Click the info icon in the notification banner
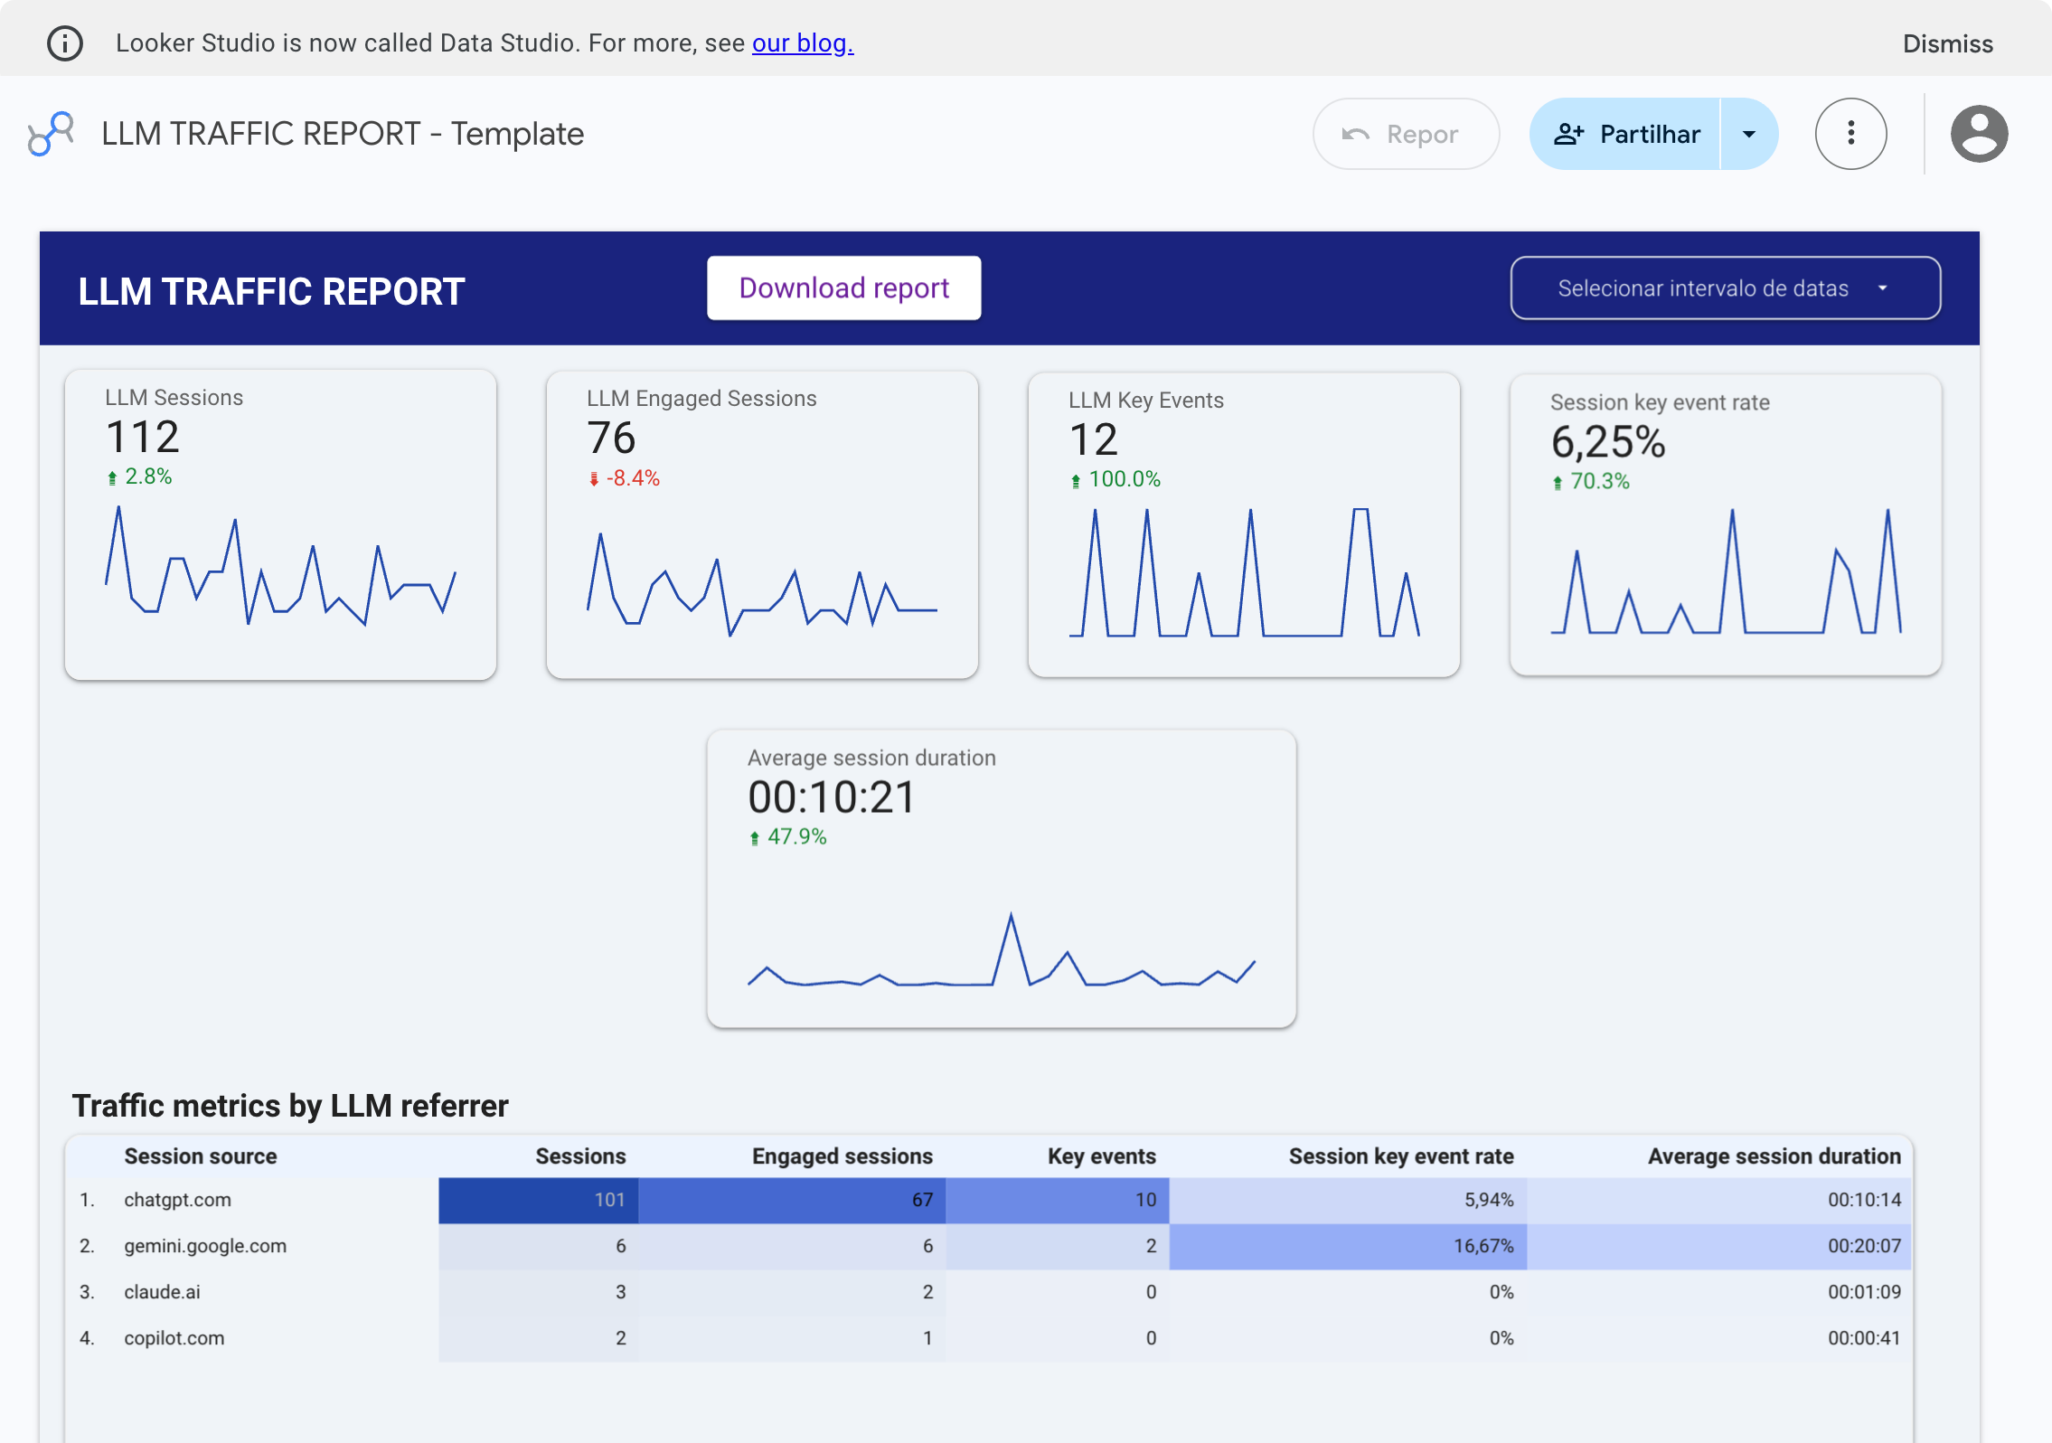The image size is (2052, 1443). click(x=64, y=42)
